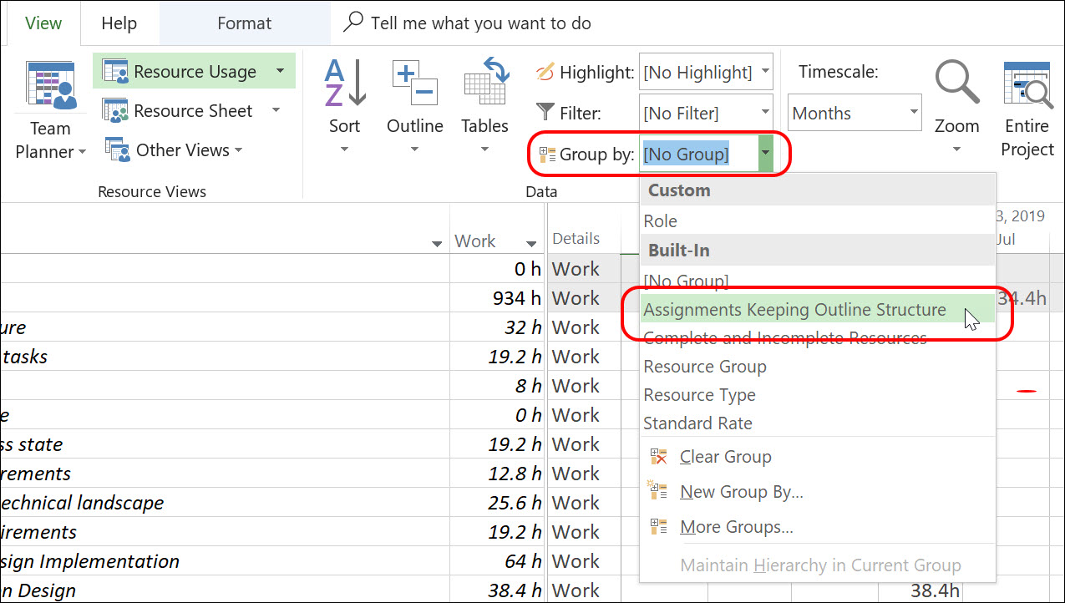The image size is (1065, 603).
Task: Click the Tell me search field
Action: pyautogui.click(x=480, y=23)
